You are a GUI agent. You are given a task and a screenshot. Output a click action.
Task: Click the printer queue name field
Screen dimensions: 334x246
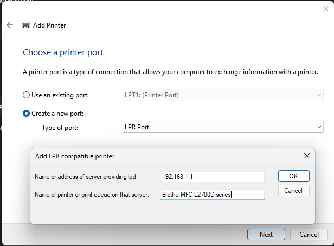tap(213, 195)
